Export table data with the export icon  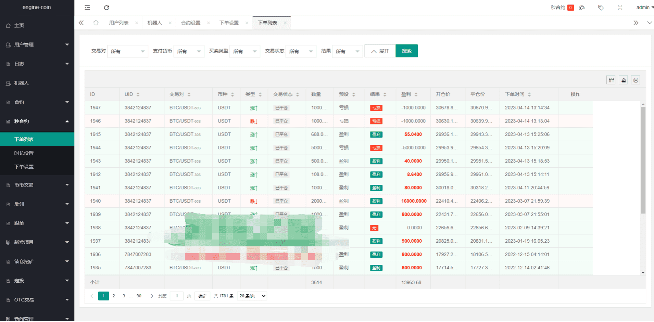624,80
